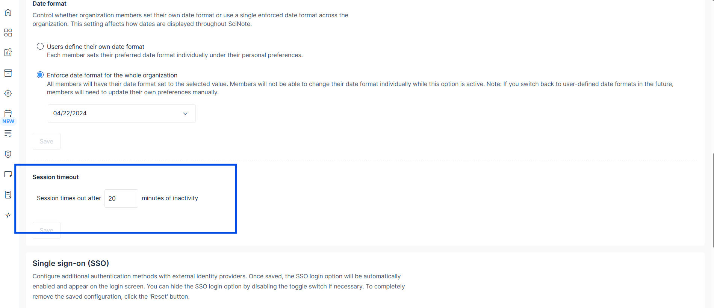Open the checklist tasks sidebar icon
The image size is (714, 308).
pyautogui.click(x=8, y=134)
